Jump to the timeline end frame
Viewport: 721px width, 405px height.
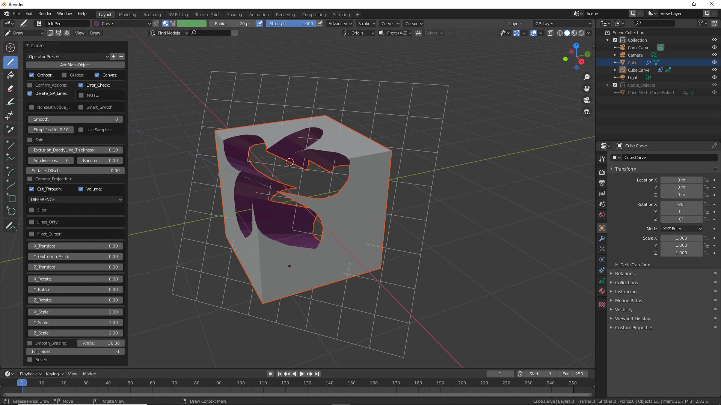[317, 374]
